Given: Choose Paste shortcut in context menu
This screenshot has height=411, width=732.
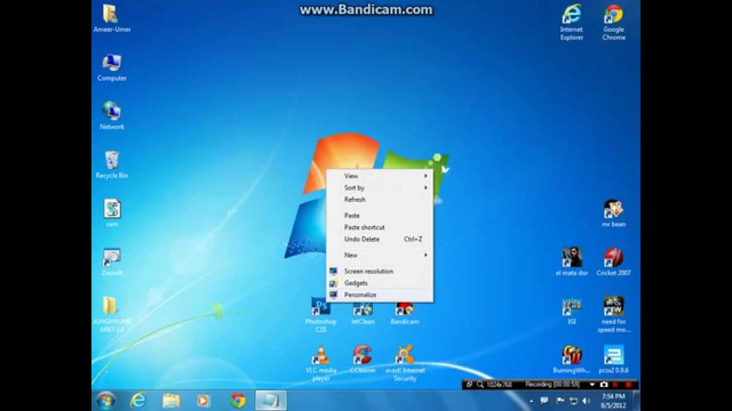Looking at the screenshot, I should (x=379, y=227).
